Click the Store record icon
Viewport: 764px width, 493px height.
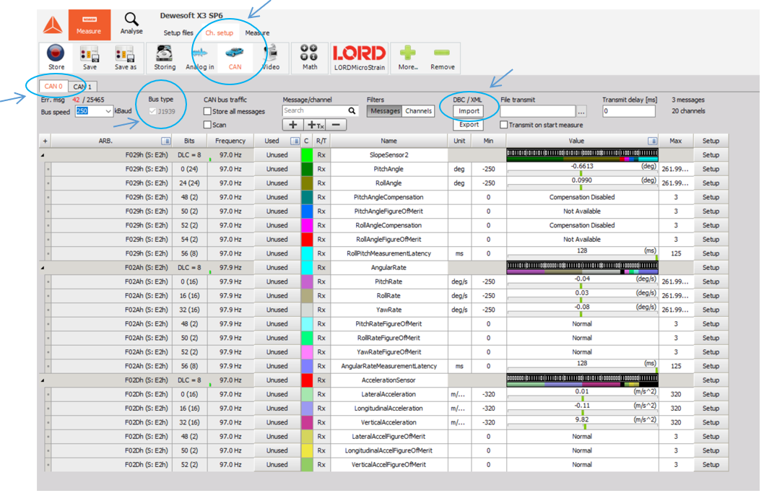(56, 58)
